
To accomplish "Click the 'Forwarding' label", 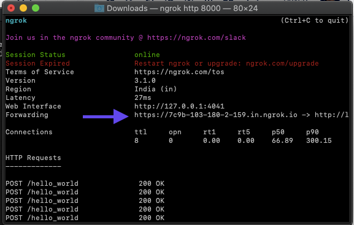I will pyautogui.click(x=27, y=115).
